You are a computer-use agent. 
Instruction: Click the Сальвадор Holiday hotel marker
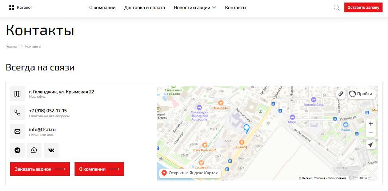click(x=199, y=107)
